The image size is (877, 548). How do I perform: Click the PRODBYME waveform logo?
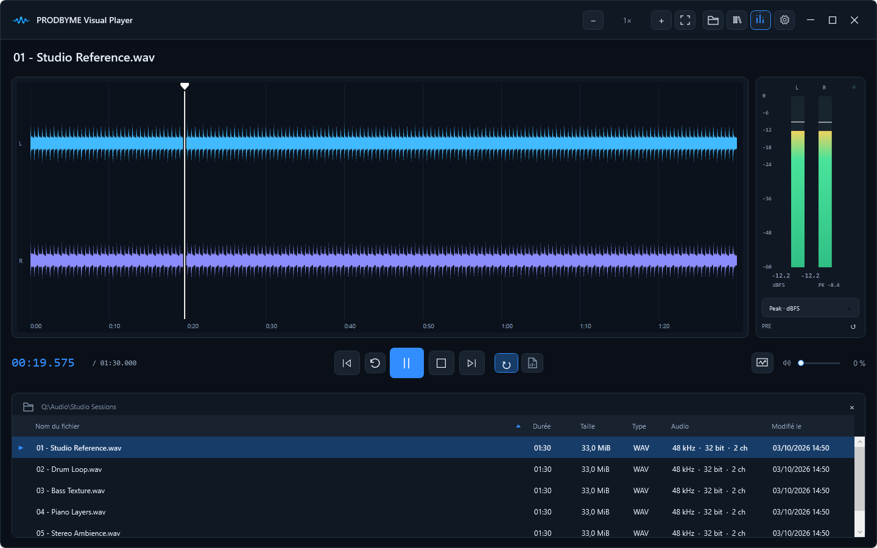(x=21, y=20)
